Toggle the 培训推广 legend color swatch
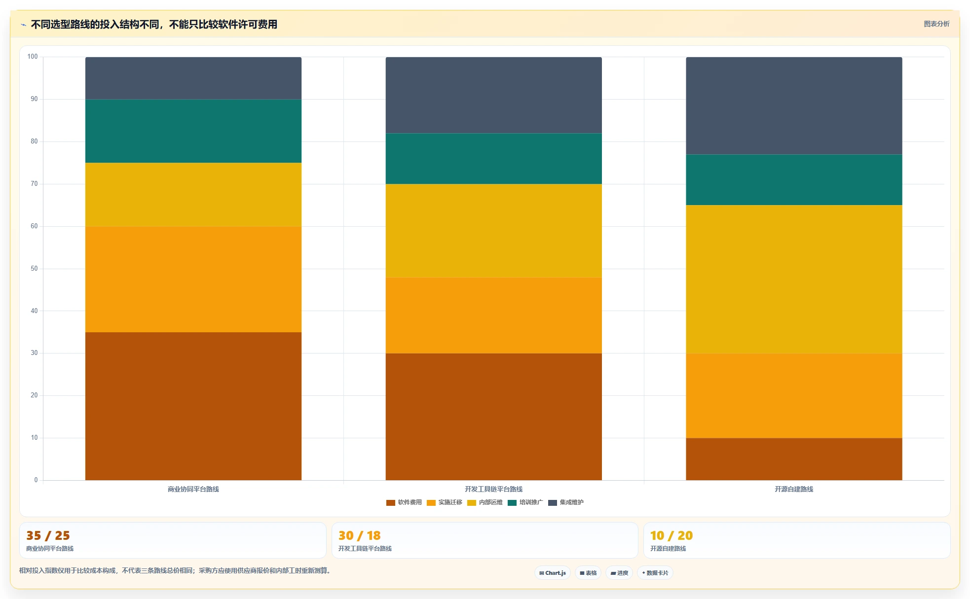 click(512, 502)
